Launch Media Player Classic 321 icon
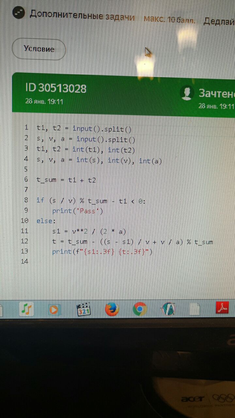235x418 pixels. pyautogui.click(x=83, y=309)
